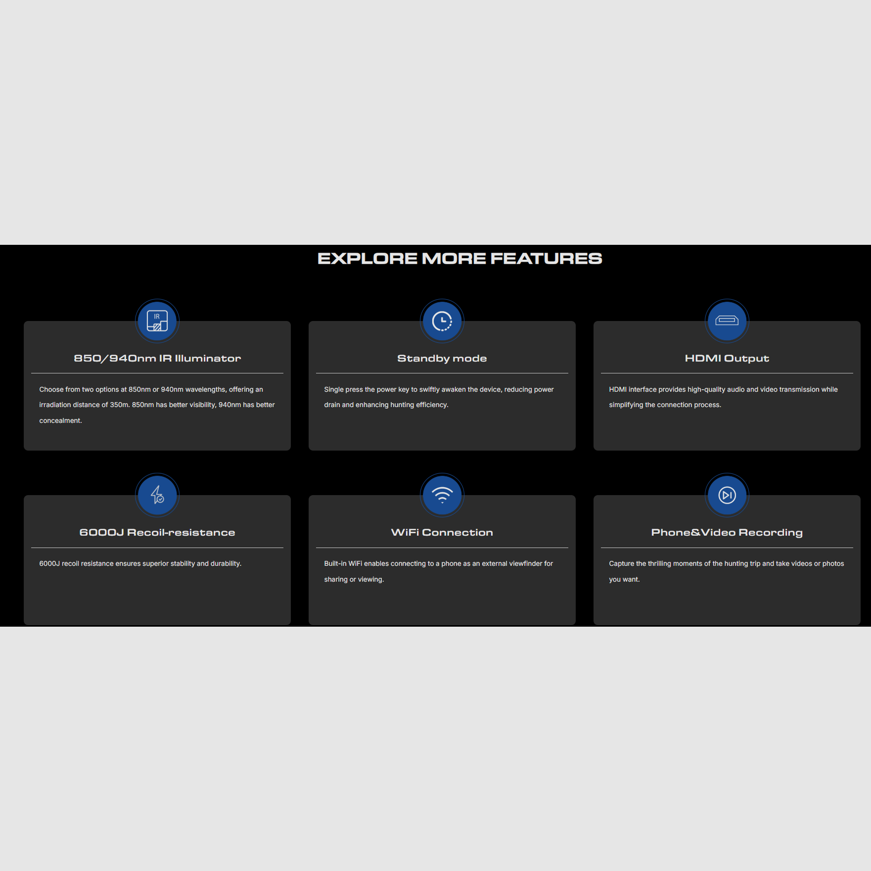Click text 'irradiation distance of 350m'
Viewport: 871px width, 871px height.
click(x=85, y=405)
